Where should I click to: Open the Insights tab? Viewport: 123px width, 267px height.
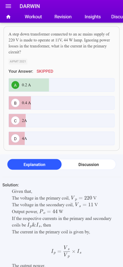[x=93, y=17]
